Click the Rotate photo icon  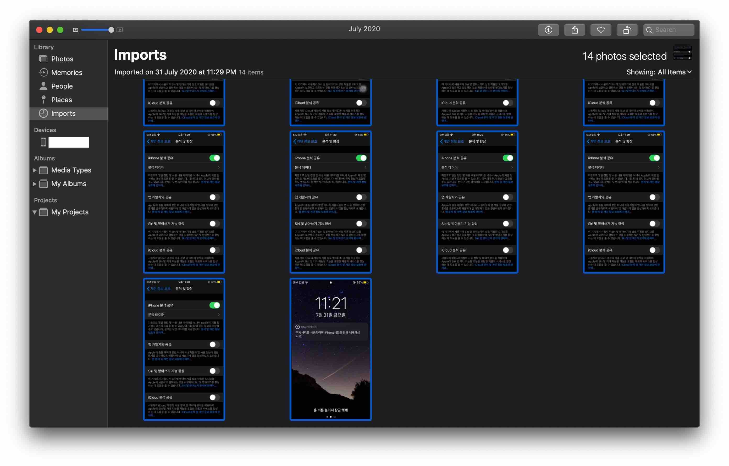(x=627, y=30)
